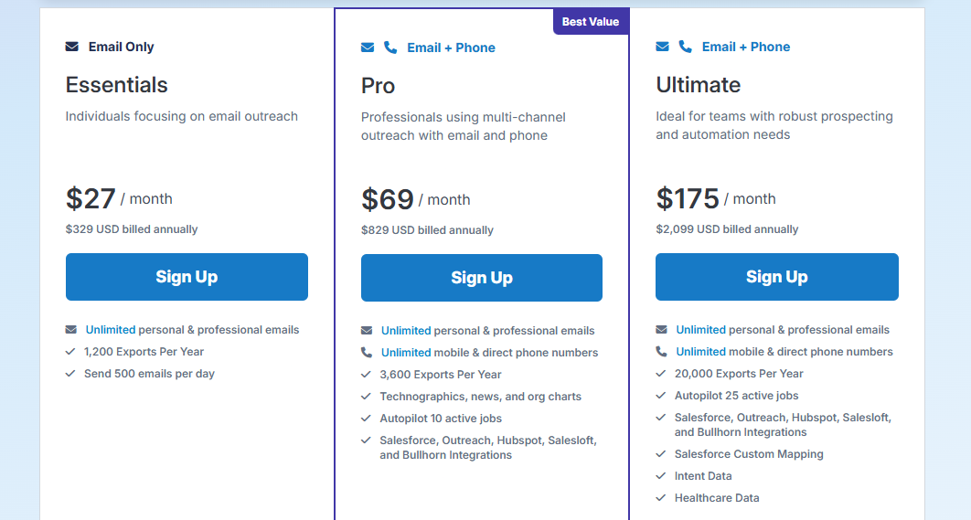This screenshot has height=520, width=971.
Task: Click envelope icon beside Email Only heading
Action: [71, 47]
